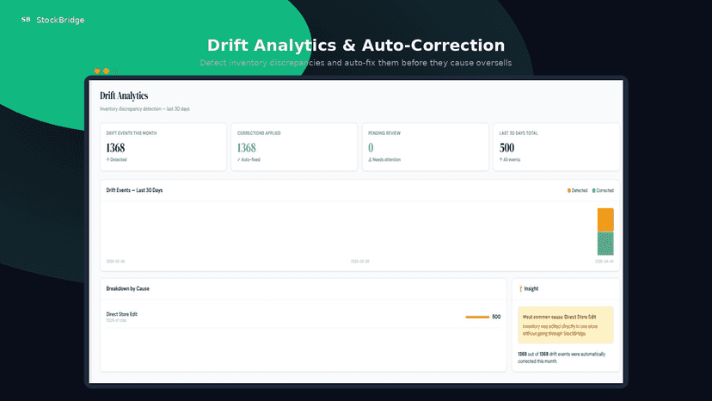
Task: Select the 'Direct Store Edit' cause row
Action: coord(304,317)
